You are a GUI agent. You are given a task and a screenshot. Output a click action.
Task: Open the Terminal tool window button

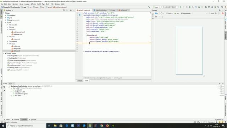click(16, 119)
